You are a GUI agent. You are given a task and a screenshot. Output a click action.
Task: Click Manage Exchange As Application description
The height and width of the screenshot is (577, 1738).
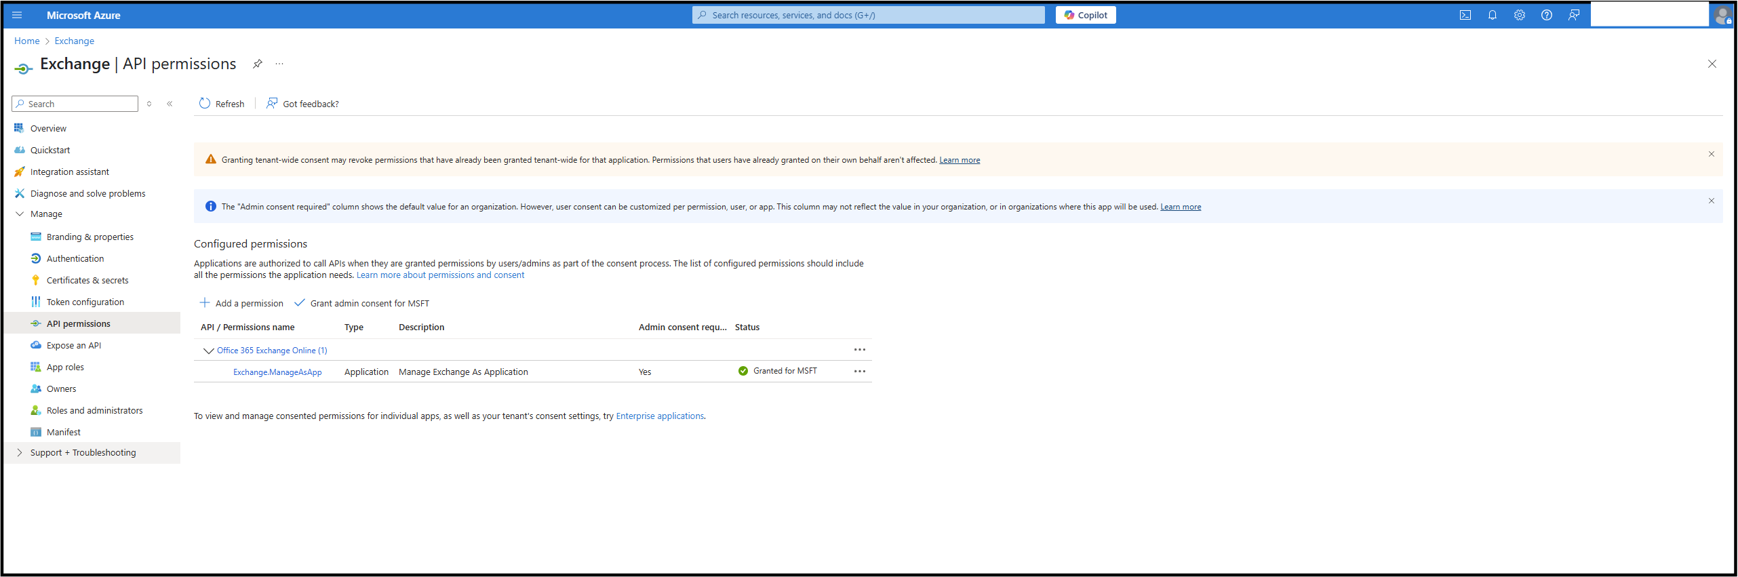[463, 372]
